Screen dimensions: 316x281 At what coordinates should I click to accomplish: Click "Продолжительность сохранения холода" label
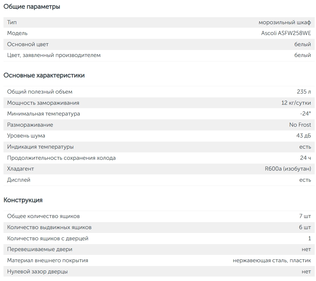click(x=61, y=158)
